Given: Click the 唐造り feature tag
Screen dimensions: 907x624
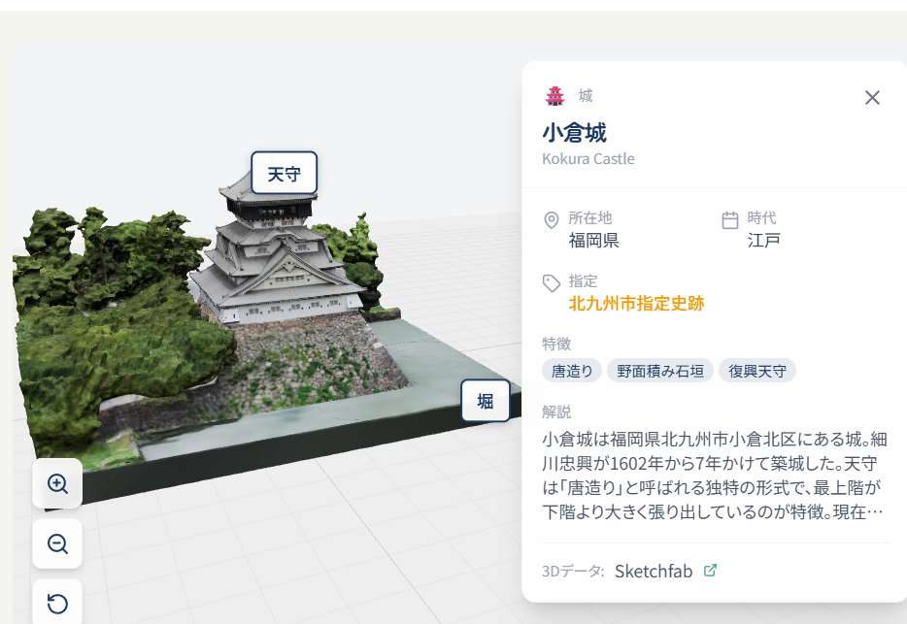Looking at the screenshot, I should pyautogui.click(x=572, y=371).
